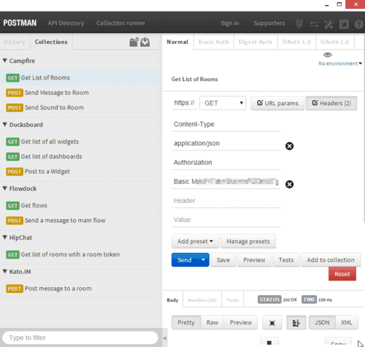Click the sync arrows icon in header

[x=314, y=24]
